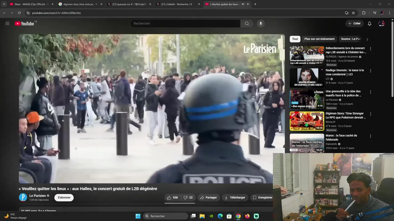The image size is (394, 221).
Task: Click the Chrome address bar URL
Action: (x=56, y=13)
